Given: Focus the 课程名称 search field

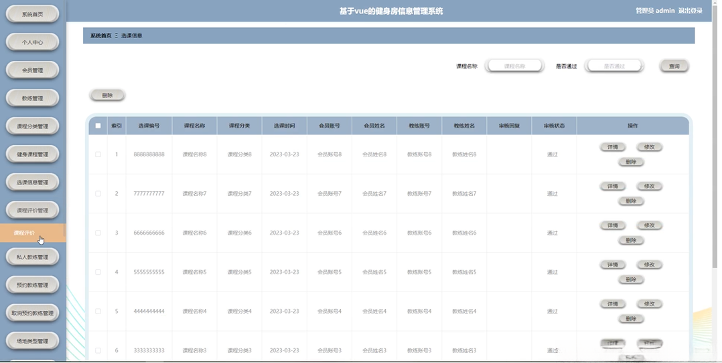Looking at the screenshot, I should click(514, 66).
